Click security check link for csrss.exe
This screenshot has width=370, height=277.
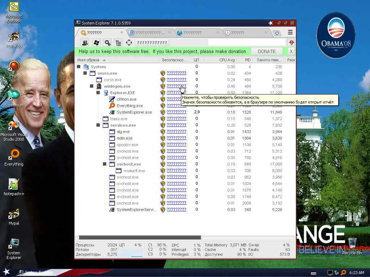[176, 79]
